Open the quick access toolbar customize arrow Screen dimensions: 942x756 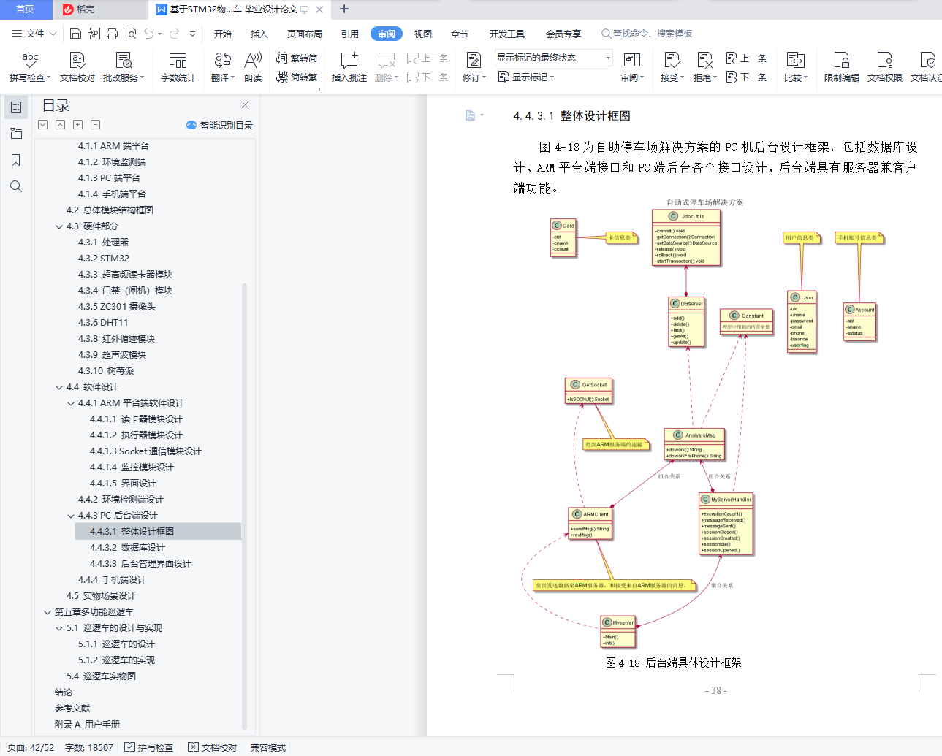click(x=192, y=34)
